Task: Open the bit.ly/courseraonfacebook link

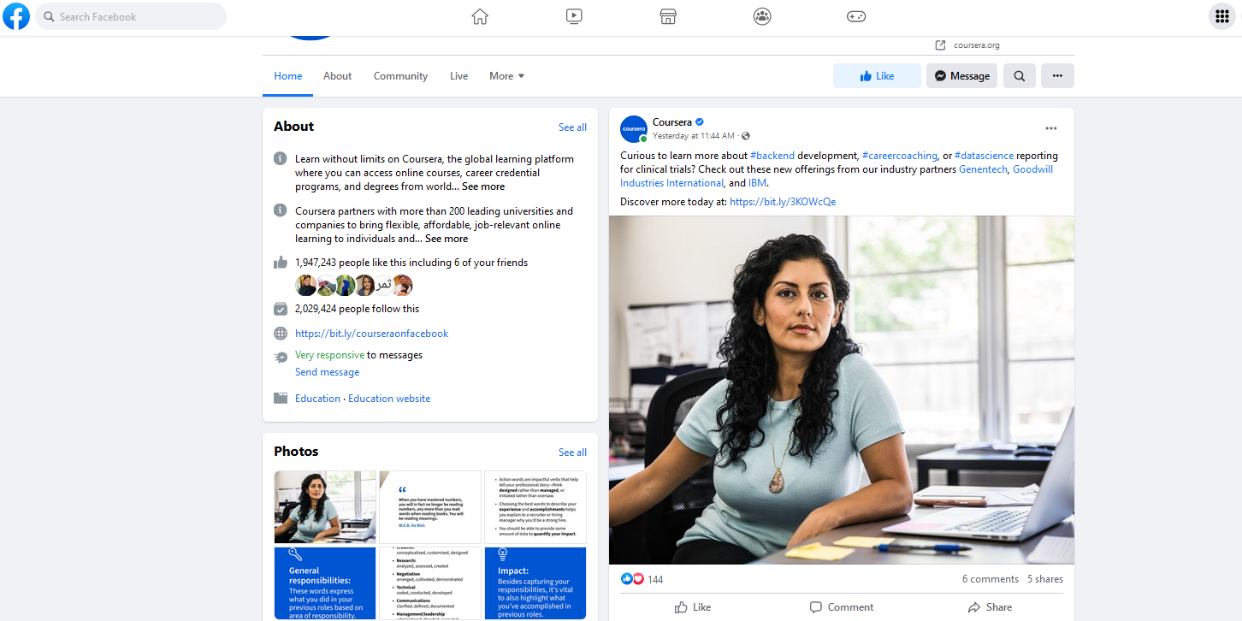Action: (x=371, y=334)
